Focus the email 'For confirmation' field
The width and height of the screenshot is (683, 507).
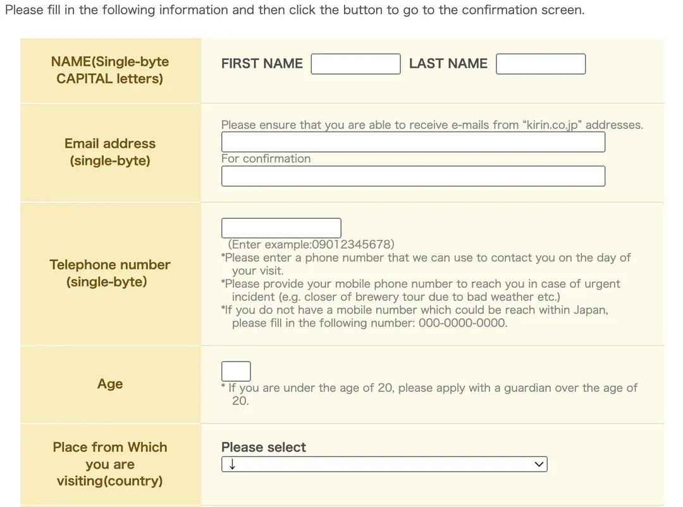[413, 176]
